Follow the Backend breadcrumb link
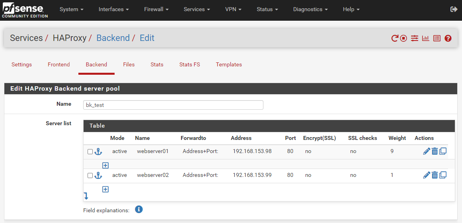Viewport: 462px width, 223px height. pyautogui.click(x=113, y=38)
